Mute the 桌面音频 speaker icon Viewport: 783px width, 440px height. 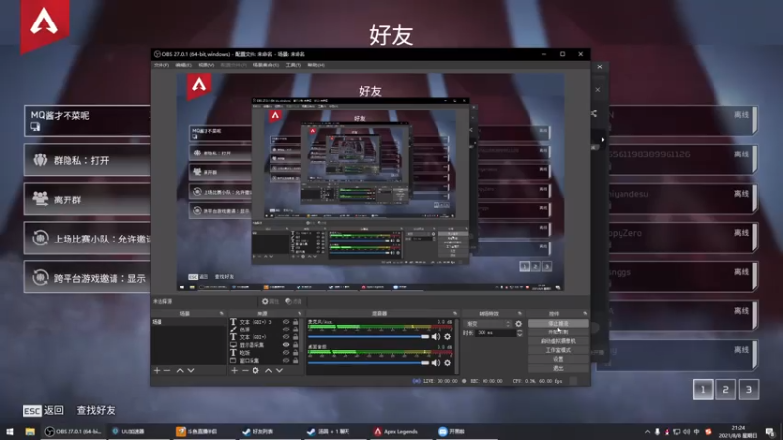coord(436,363)
